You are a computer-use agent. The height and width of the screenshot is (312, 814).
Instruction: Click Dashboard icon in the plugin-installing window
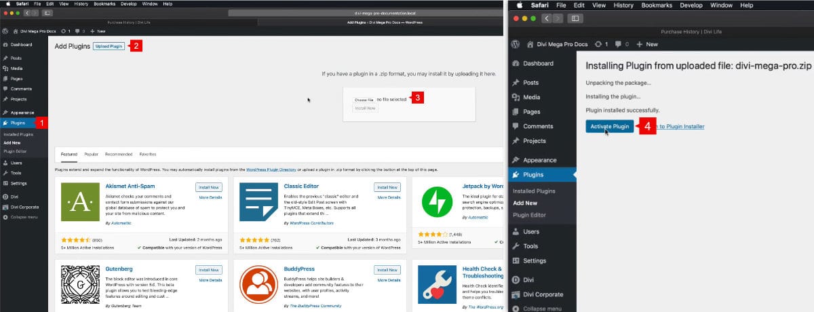[516, 63]
